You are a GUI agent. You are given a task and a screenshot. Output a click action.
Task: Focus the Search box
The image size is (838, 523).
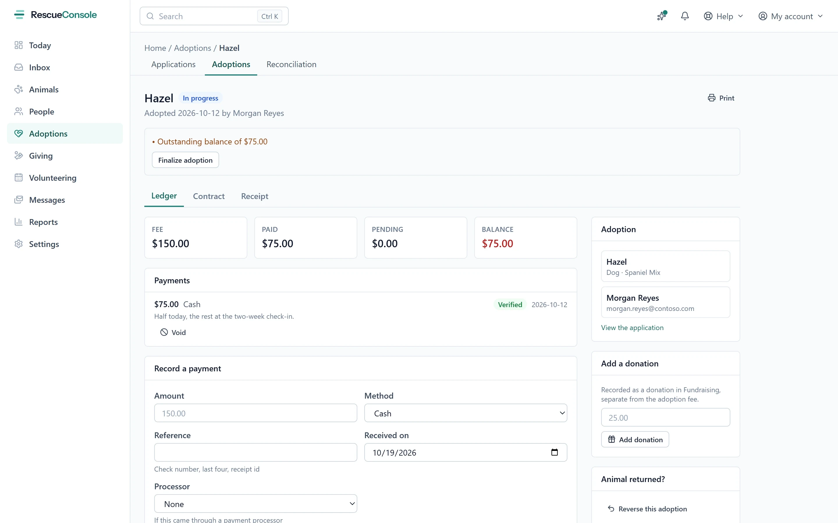point(214,16)
